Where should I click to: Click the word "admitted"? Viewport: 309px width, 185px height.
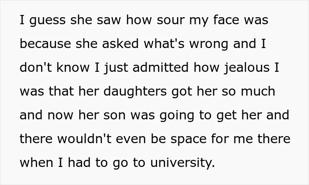(x=160, y=67)
